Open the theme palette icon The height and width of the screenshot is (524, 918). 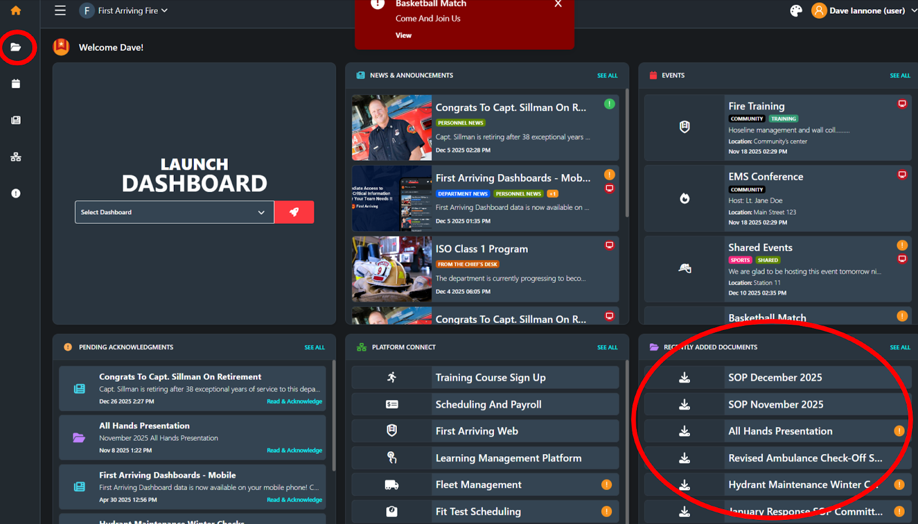click(x=796, y=10)
